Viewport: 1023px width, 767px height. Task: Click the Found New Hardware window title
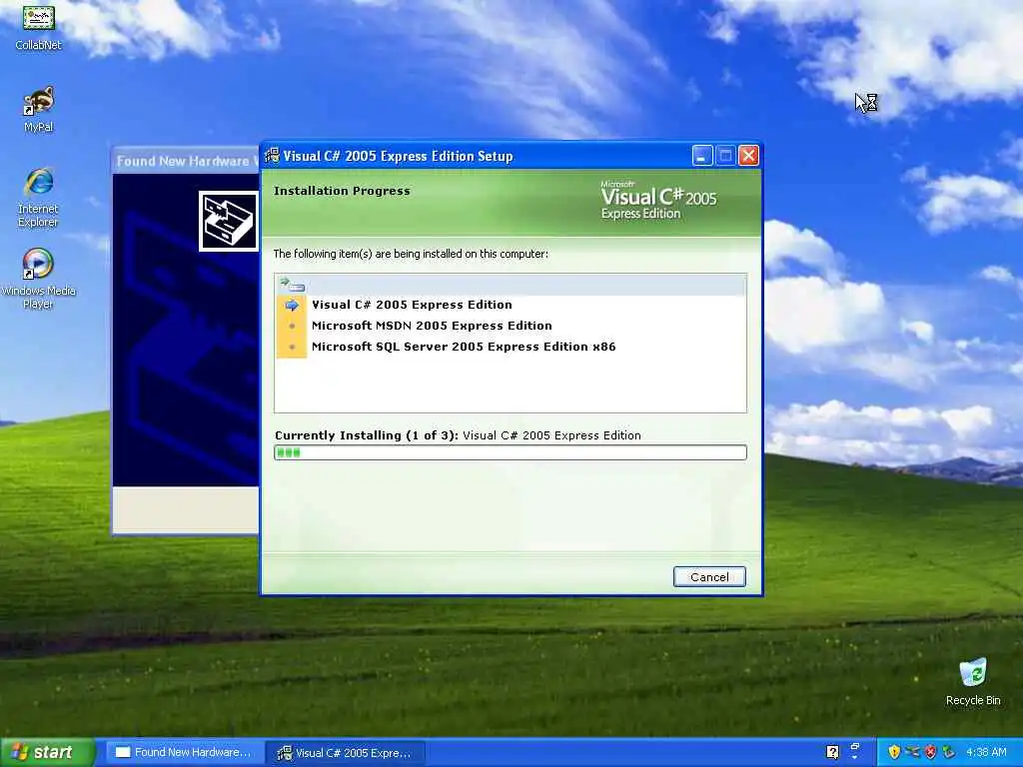click(x=187, y=161)
